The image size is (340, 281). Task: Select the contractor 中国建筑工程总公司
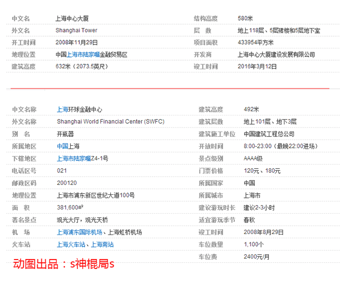coord(269,134)
